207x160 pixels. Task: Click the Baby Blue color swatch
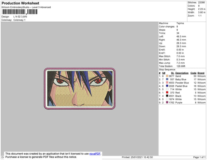click(x=167, y=79)
